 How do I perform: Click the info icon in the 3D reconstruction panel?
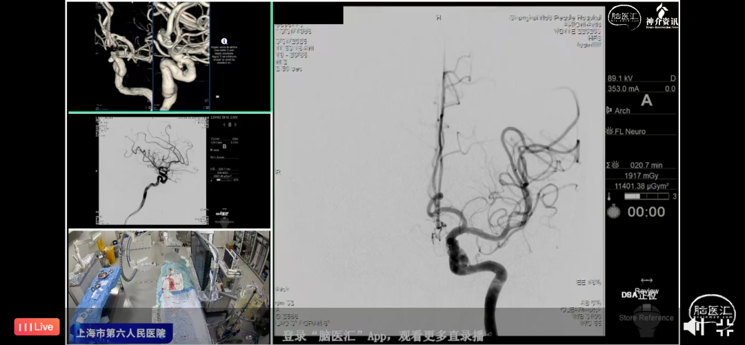(225, 42)
